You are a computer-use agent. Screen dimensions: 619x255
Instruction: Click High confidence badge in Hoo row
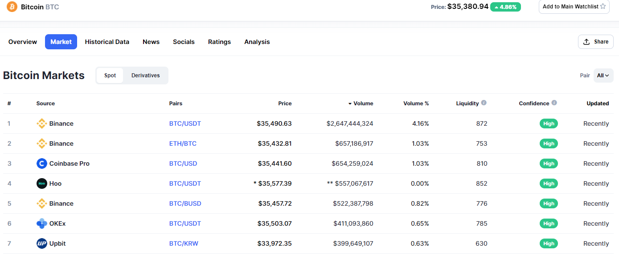(549, 183)
